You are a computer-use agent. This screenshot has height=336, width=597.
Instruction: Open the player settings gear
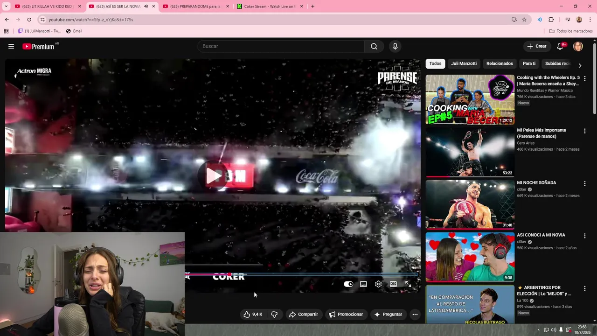tap(378, 284)
